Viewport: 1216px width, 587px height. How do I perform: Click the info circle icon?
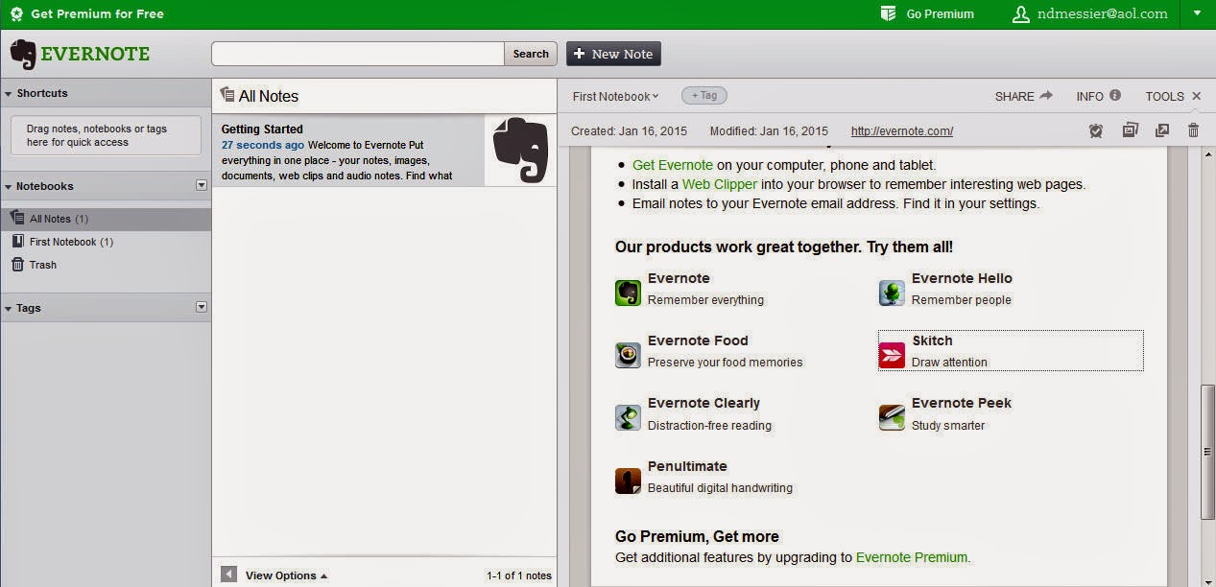point(1114,96)
